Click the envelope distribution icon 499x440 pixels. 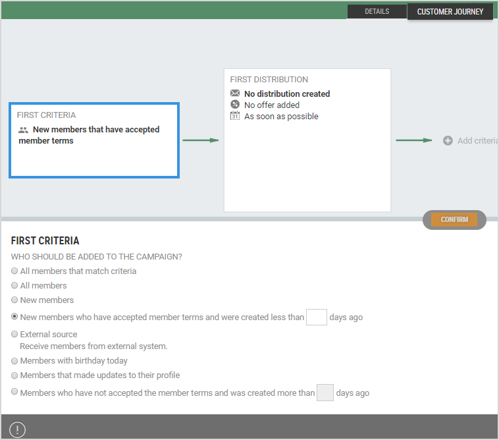click(x=235, y=94)
